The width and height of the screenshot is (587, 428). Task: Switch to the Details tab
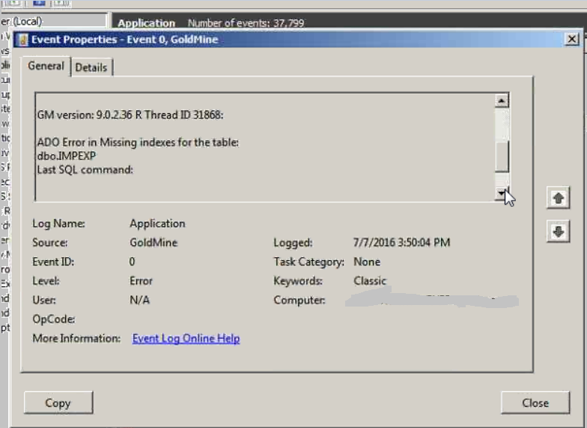[x=91, y=67]
